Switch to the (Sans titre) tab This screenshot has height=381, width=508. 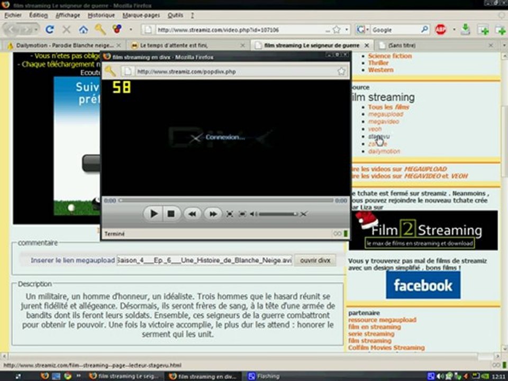[x=436, y=46]
